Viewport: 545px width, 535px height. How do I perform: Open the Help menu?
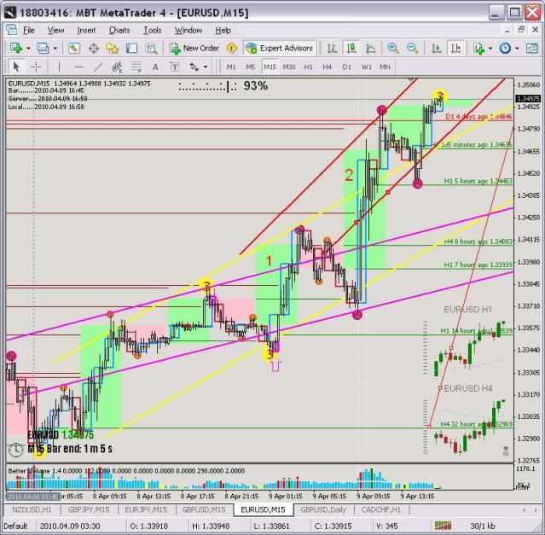pos(223,30)
